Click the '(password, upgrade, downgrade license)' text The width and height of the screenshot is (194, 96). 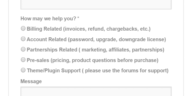pos(117,39)
